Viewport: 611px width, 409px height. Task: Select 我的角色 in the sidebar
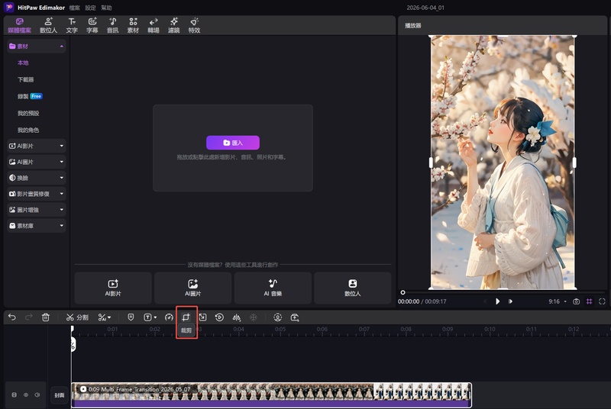coord(28,130)
